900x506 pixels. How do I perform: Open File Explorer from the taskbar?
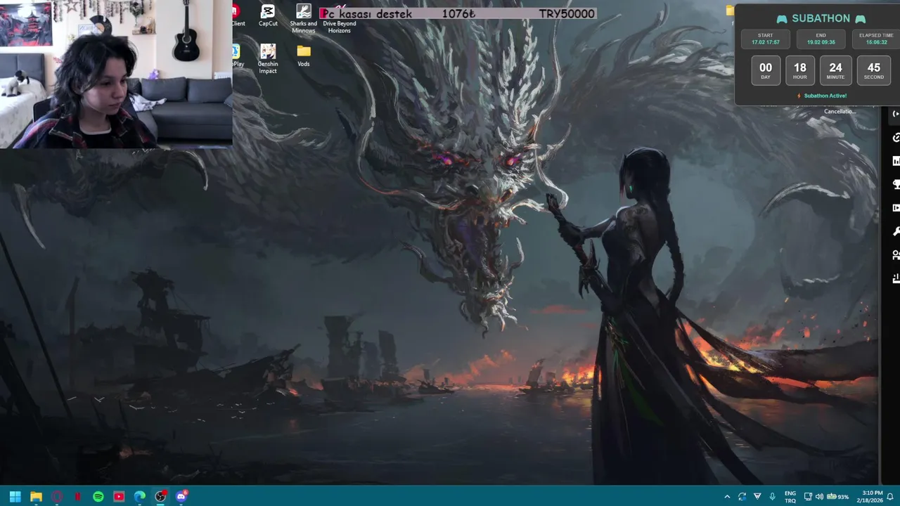pyautogui.click(x=36, y=496)
